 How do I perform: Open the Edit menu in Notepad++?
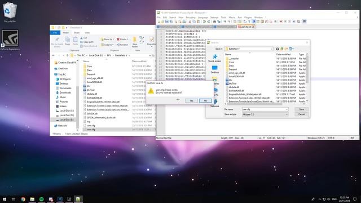coord(165,17)
